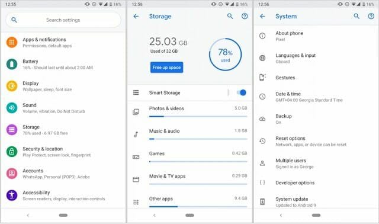
Task: Open the Battery settings entry
Action: pos(63,64)
